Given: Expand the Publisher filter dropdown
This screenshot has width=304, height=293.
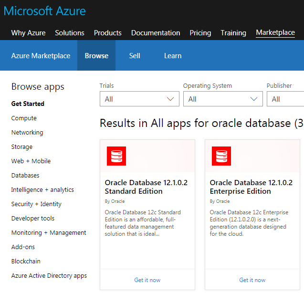Looking at the screenshot, I should pos(285,99).
